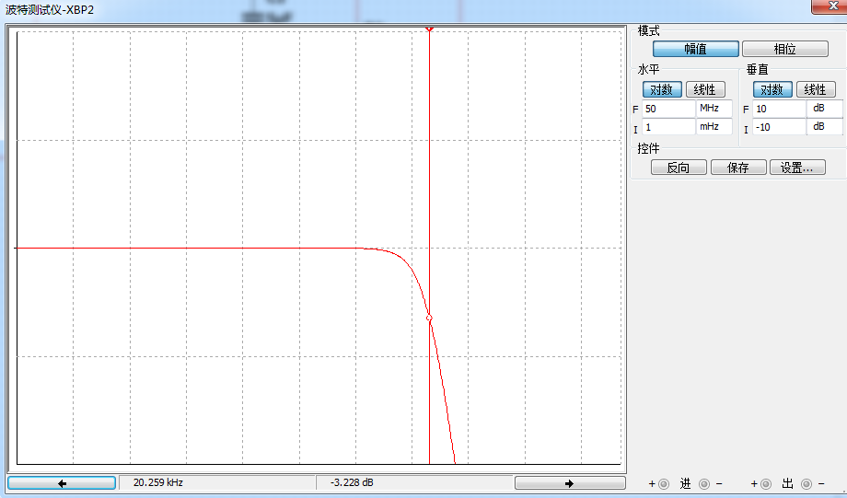Viewport: 847px width, 498px height.
Task: Open 设置... settings dialog
Action: pos(797,168)
